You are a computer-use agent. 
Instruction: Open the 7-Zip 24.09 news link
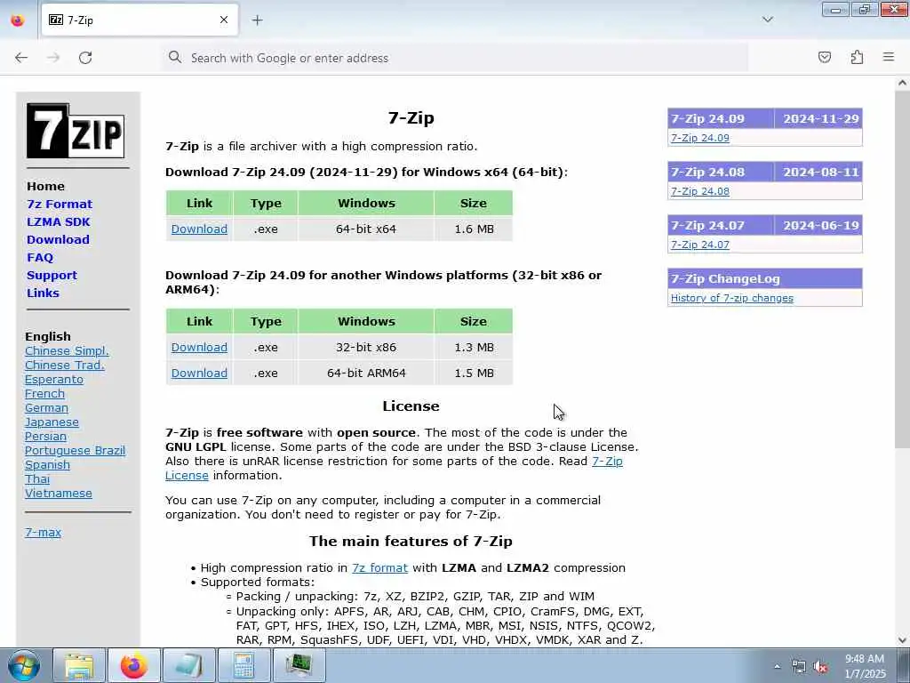700,138
